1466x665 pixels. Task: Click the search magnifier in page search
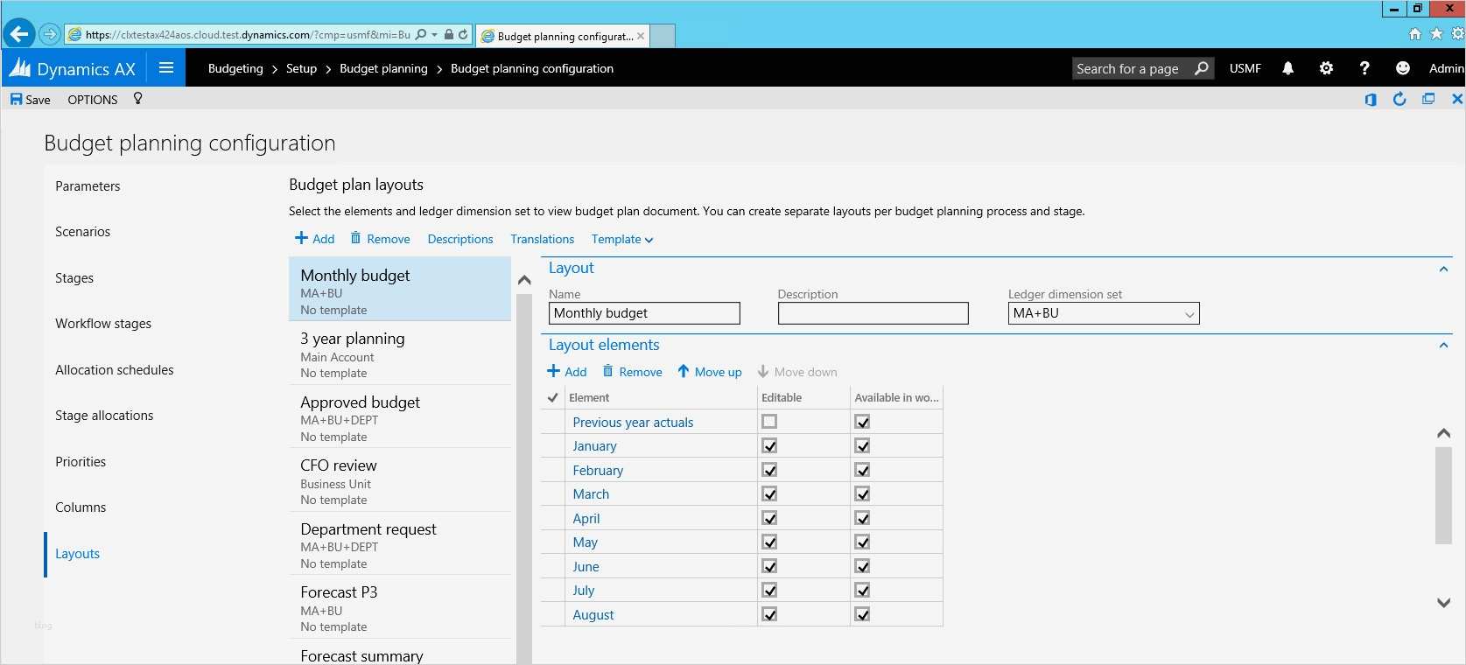pyautogui.click(x=1202, y=68)
